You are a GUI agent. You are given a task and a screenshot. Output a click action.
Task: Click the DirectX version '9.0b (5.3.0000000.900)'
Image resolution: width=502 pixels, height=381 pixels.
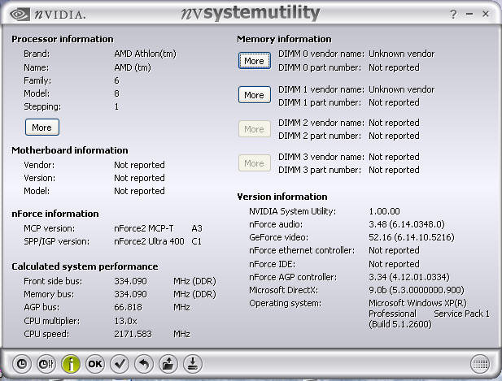pyautogui.click(x=417, y=290)
